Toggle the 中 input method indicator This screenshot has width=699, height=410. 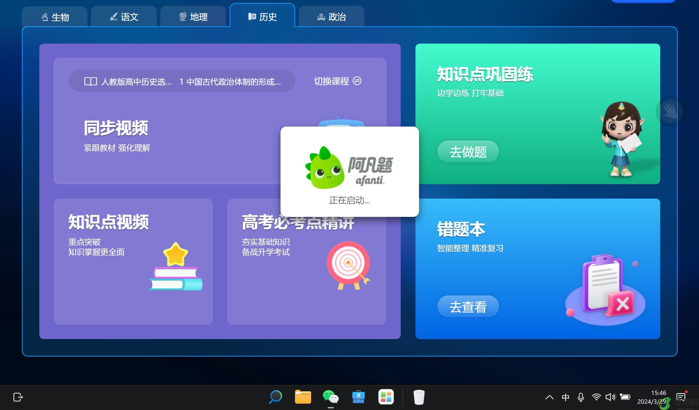coord(565,397)
